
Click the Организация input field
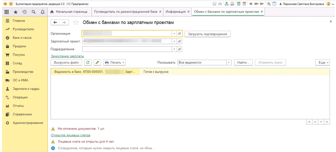click(127, 34)
